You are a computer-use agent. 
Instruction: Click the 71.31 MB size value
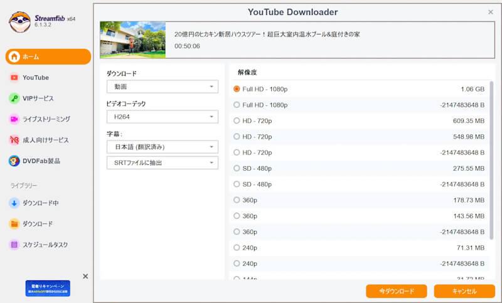coord(471,248)
